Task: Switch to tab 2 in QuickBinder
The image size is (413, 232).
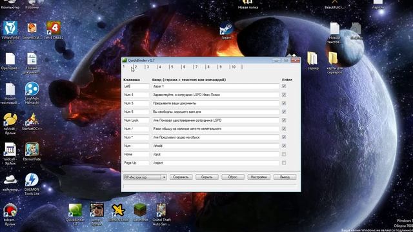Action: (136, 67)
